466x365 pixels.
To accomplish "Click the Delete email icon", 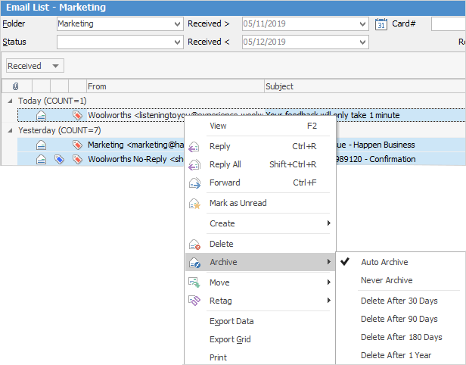I will tap(195, 244).
